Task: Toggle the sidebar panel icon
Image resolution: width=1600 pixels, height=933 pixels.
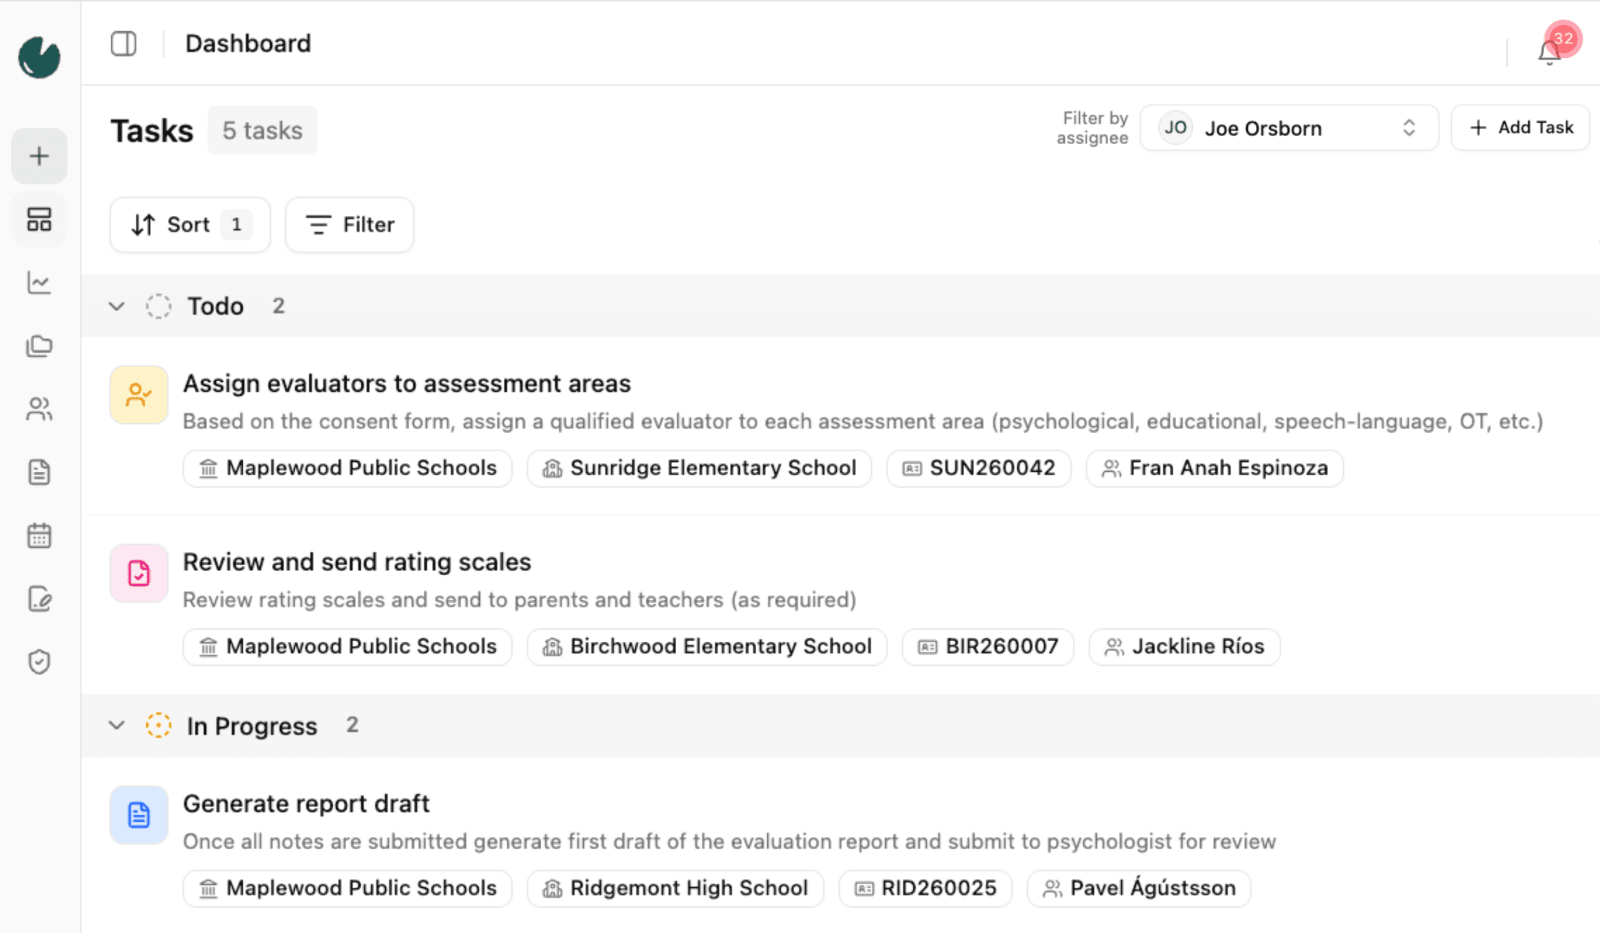Action: (123, 44)
